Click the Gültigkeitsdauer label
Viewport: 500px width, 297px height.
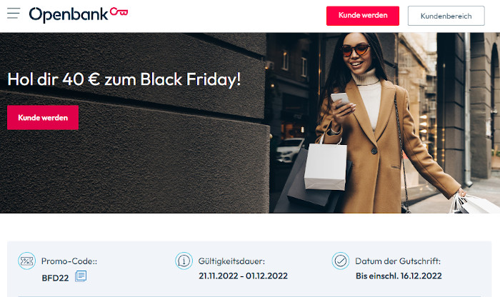coord(231,261)
